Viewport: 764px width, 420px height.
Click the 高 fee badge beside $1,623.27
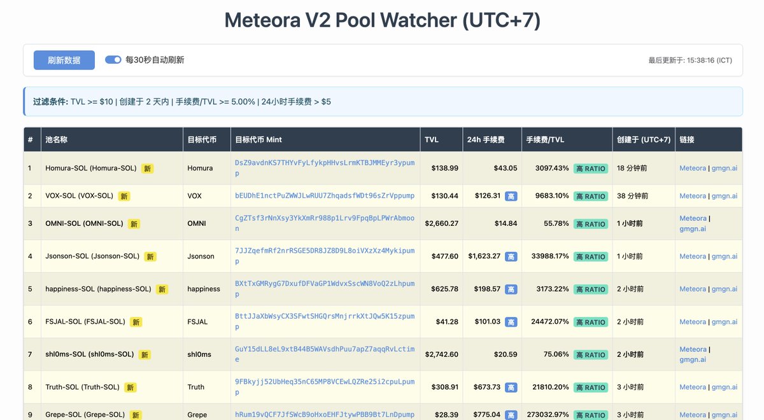click(511, 256)
